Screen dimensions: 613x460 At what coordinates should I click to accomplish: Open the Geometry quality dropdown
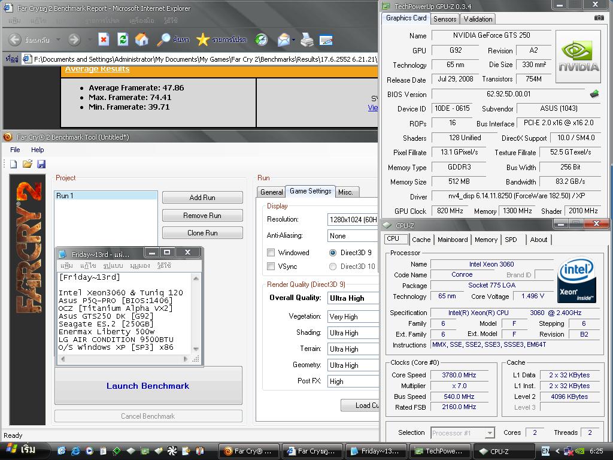point(353,365)
